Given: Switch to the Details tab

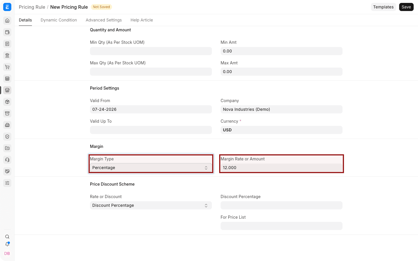Looking at the screenshot, I should (25, 20).
